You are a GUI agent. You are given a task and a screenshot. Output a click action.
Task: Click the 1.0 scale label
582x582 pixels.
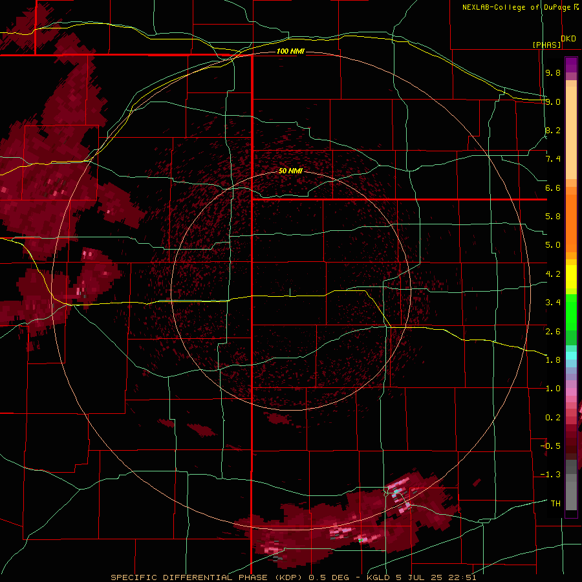pos(553,389)
